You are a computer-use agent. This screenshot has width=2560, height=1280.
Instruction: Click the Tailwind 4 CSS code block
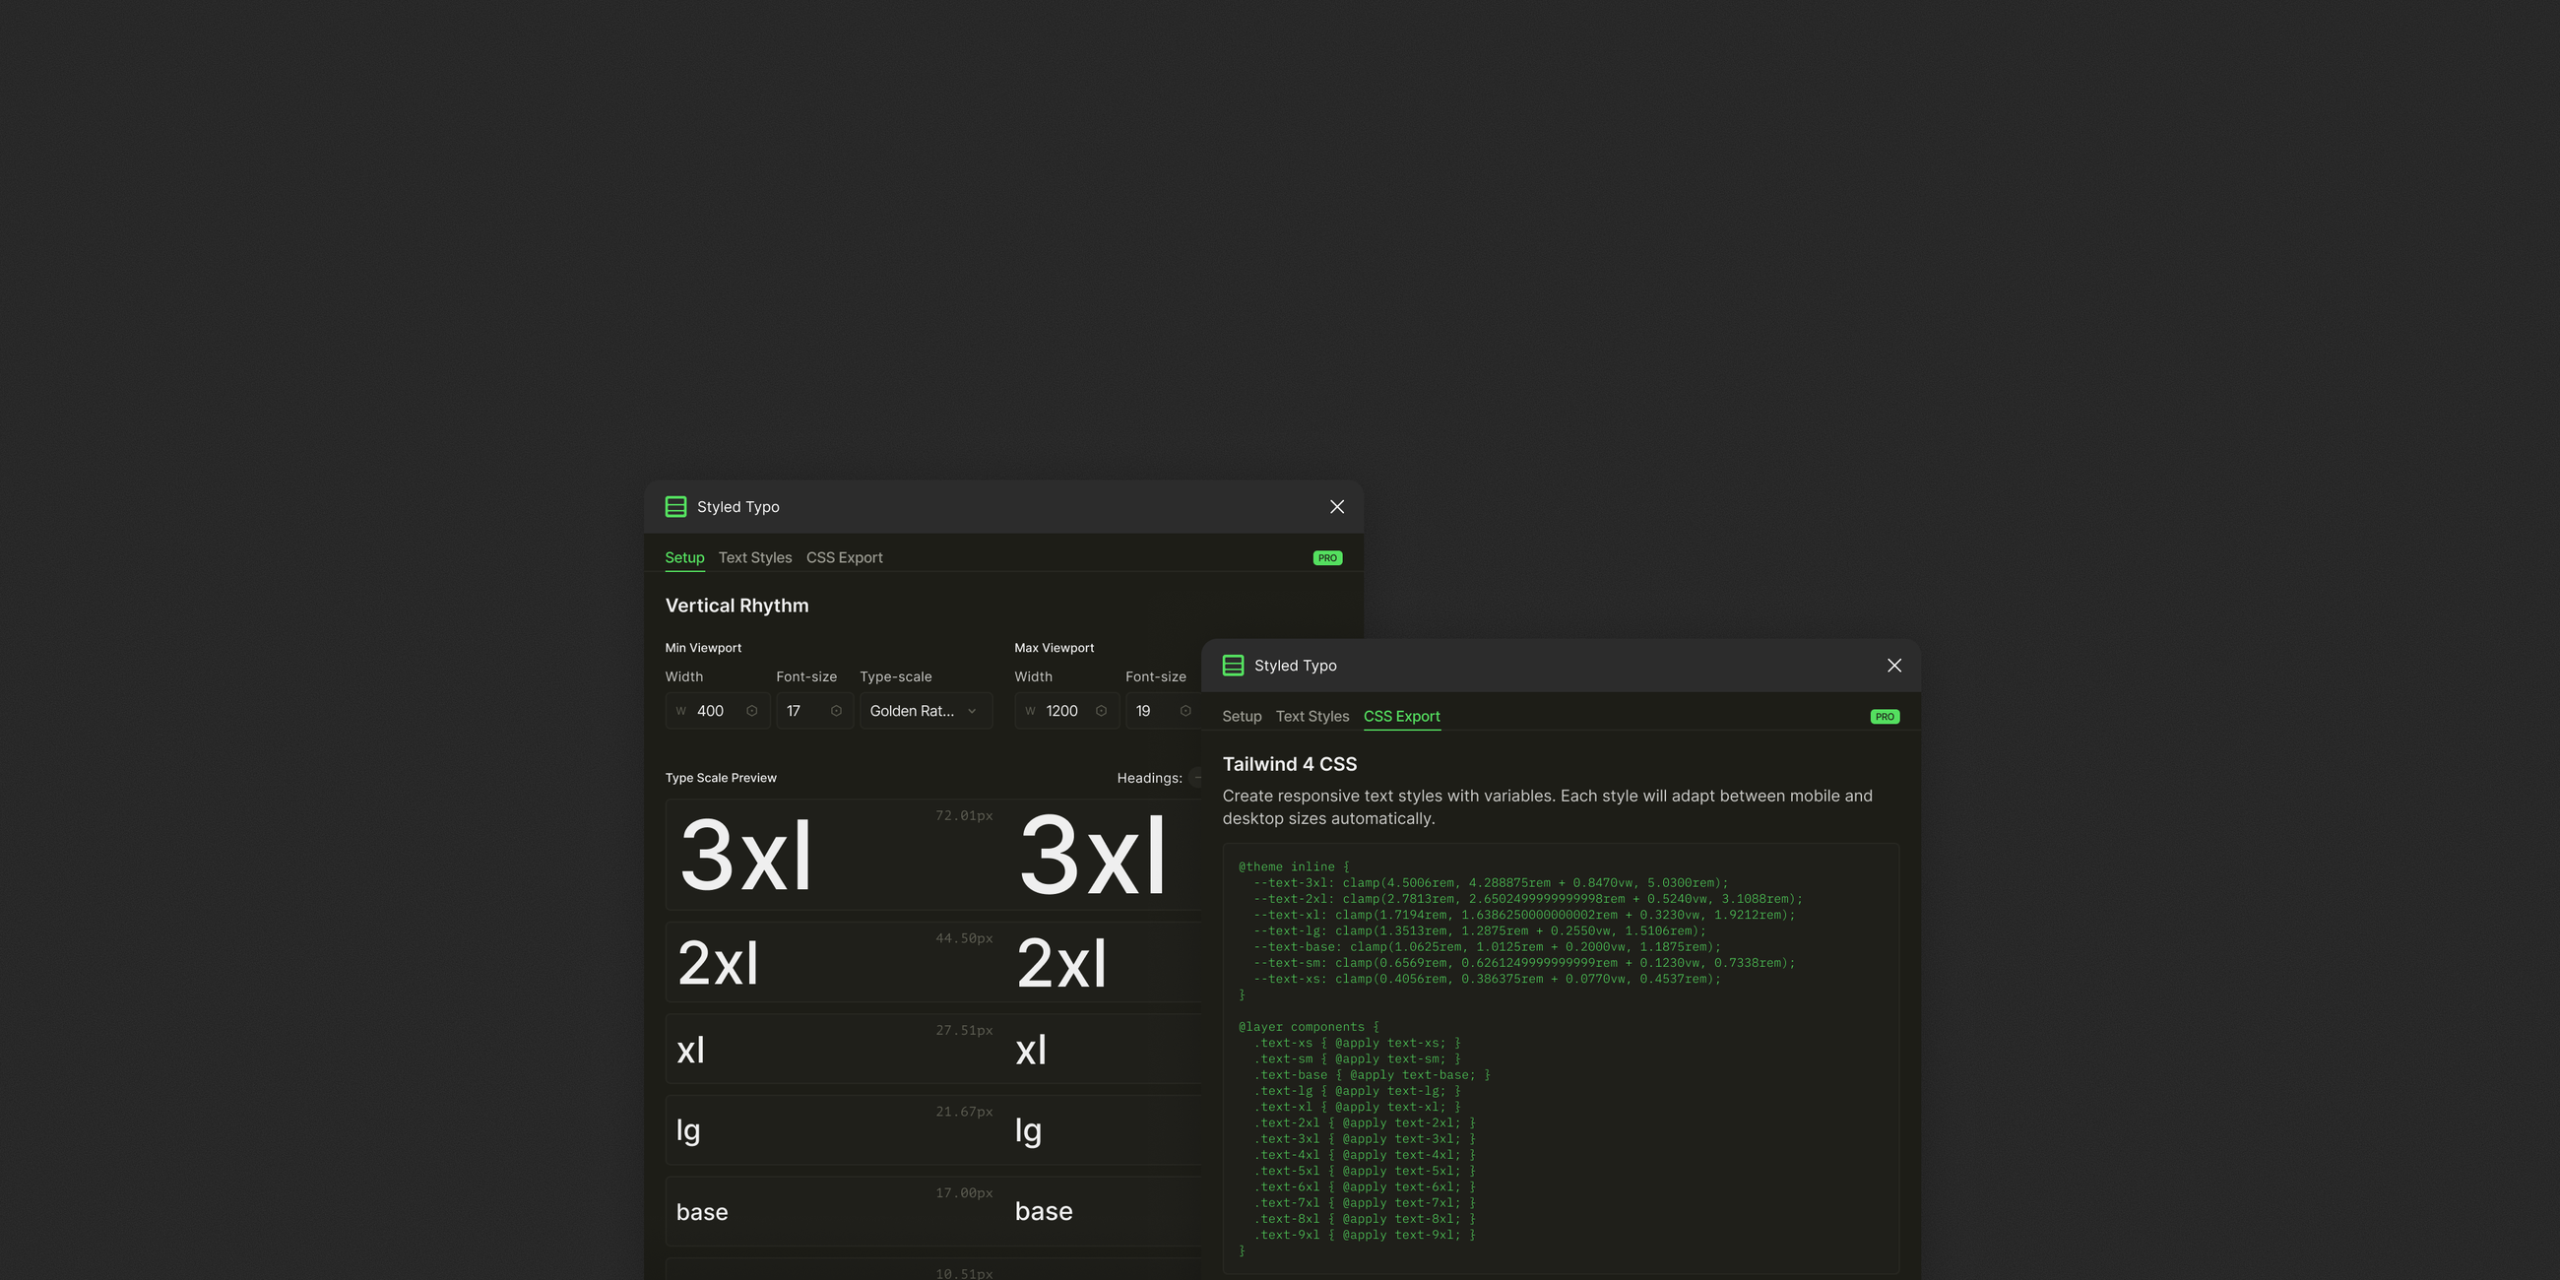1561,1058
